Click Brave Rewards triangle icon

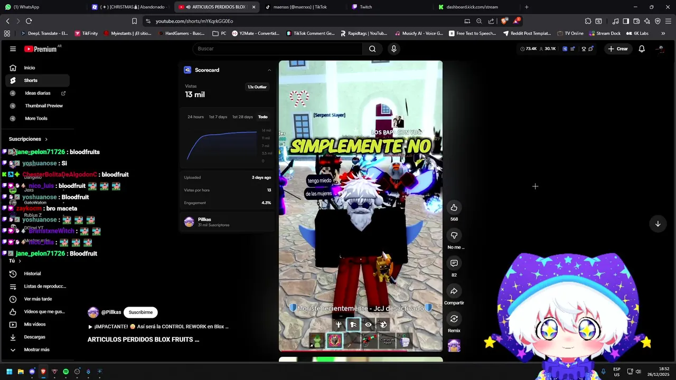tap(517, 21)
